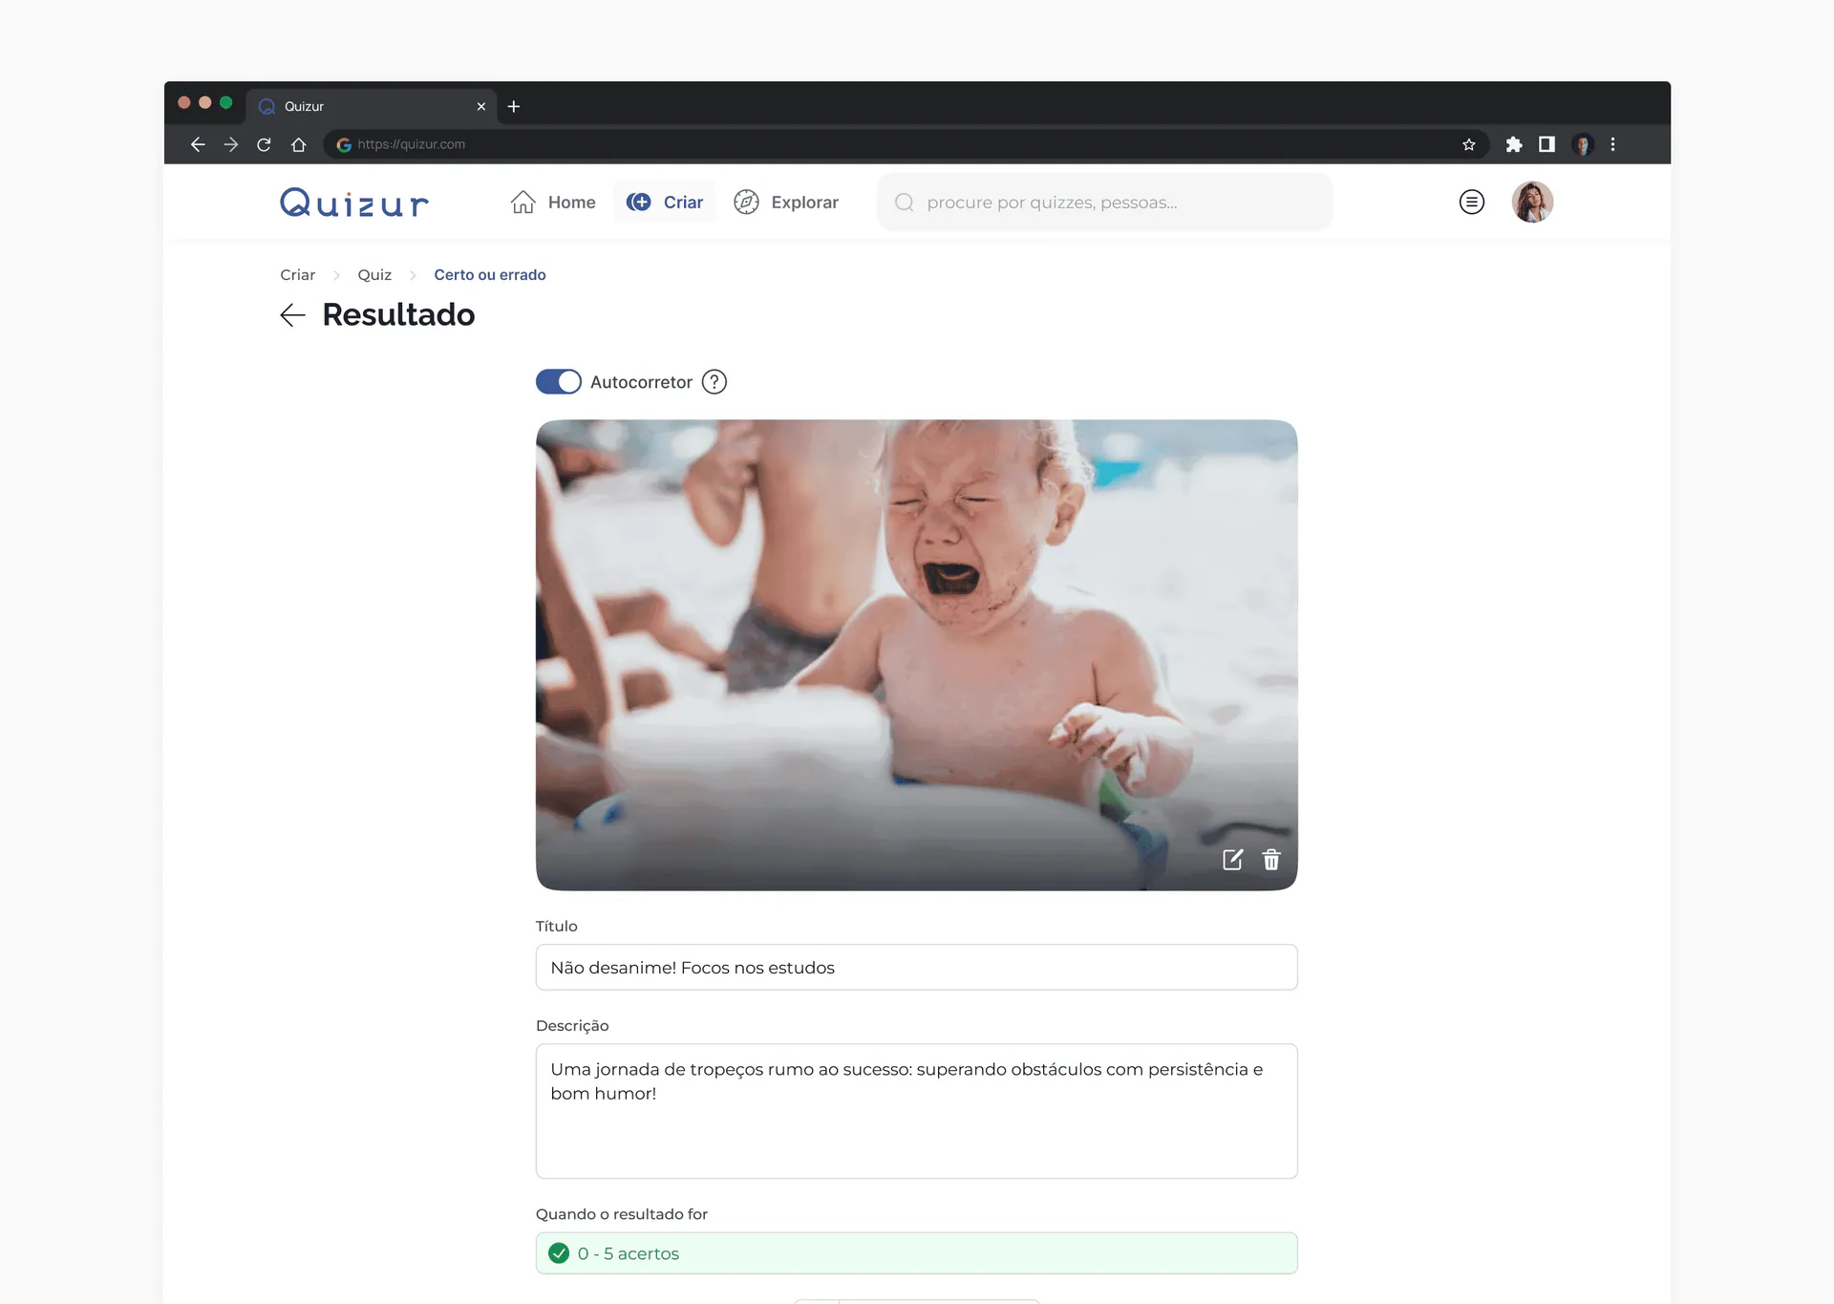Click the quiz search field
The image size is (1834, 1304).
point(1104,202)
